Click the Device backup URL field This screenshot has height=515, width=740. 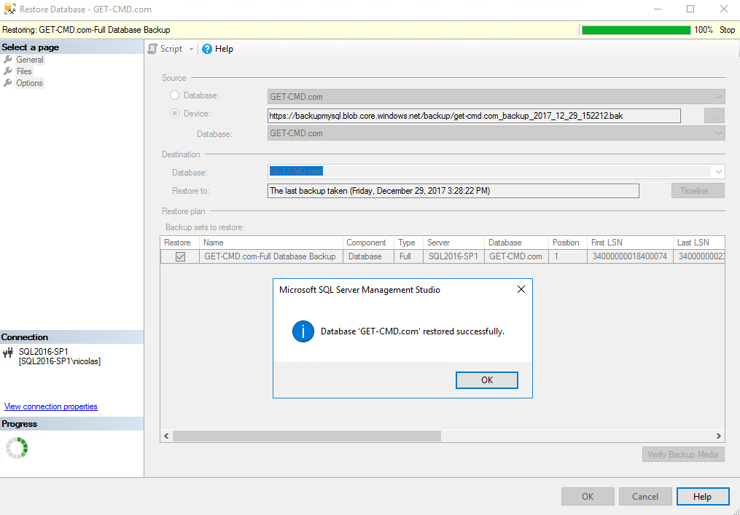pyautogui.click(x=474, y=116)
